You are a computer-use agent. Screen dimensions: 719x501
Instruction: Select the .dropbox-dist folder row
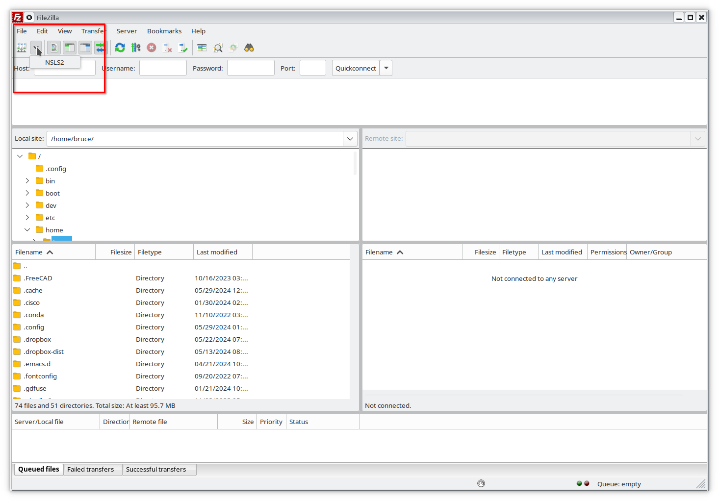coord(181,351)
